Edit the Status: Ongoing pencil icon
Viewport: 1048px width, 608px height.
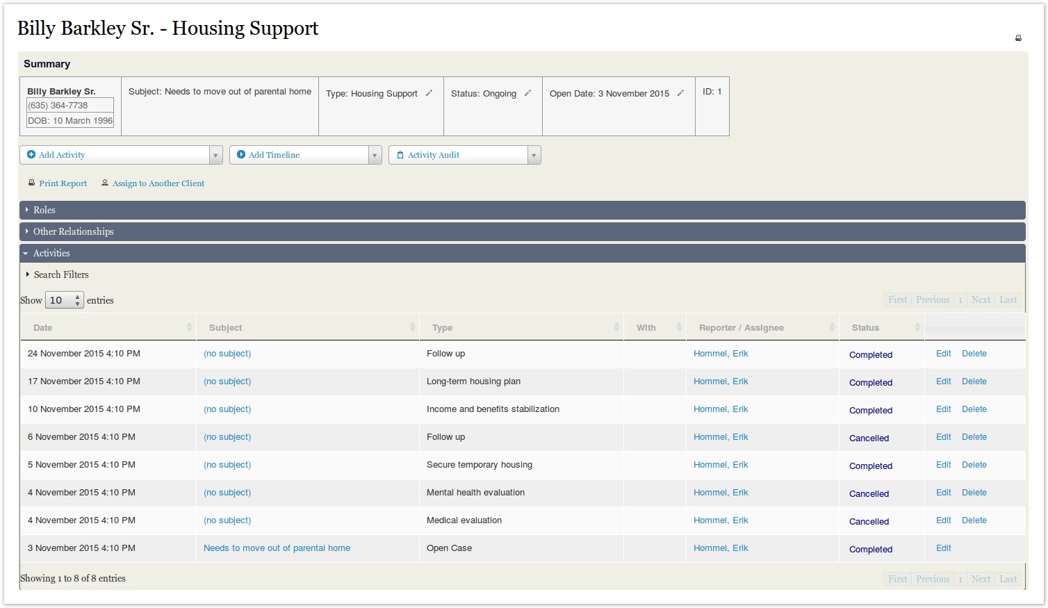(x=527, y=93)
